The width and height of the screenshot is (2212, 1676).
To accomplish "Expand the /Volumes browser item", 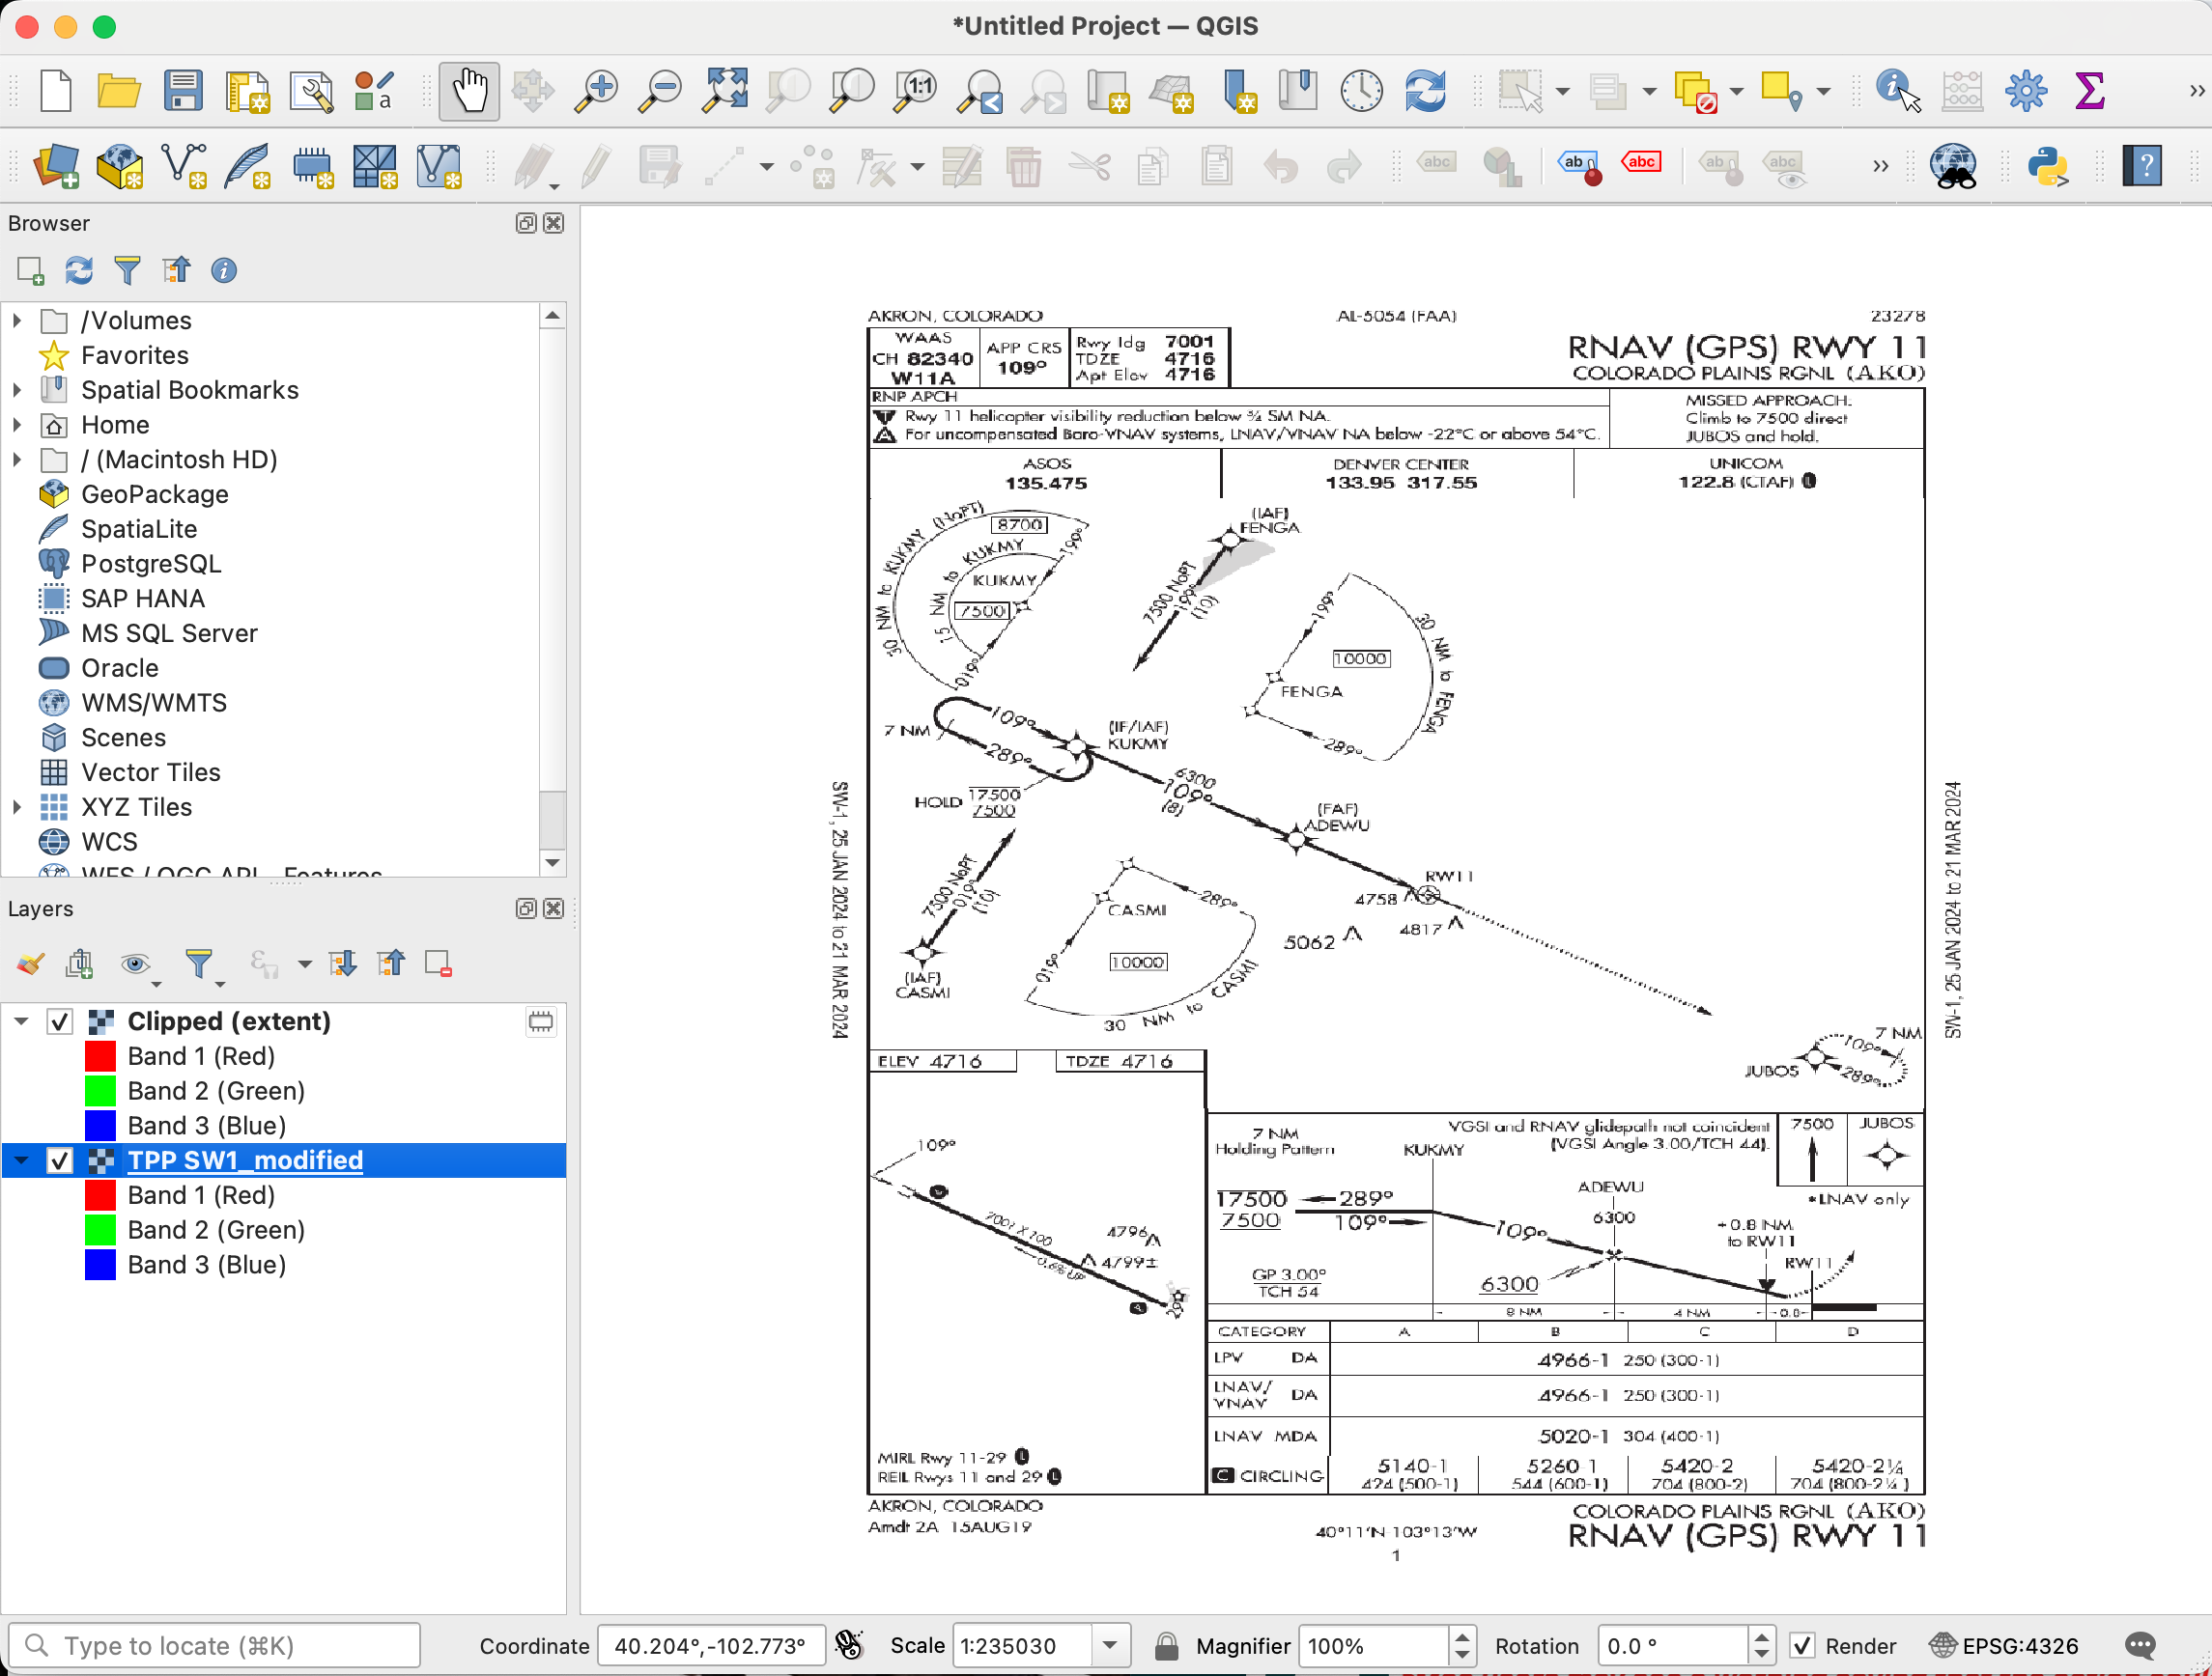I will point(17,321).
